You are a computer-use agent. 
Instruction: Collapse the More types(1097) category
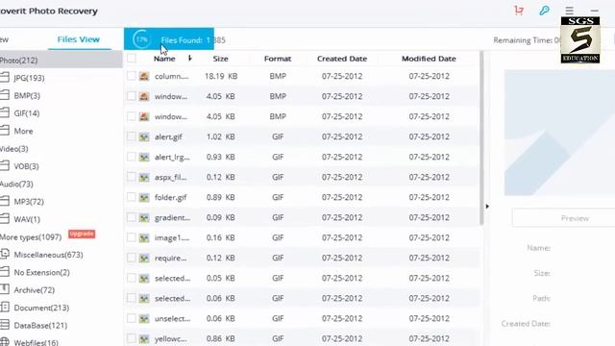31,237
